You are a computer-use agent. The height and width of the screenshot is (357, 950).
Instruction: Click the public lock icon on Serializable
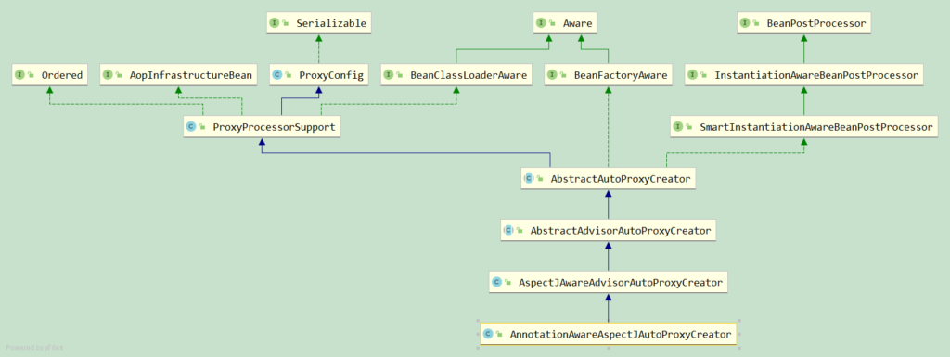tap(286, 24)
